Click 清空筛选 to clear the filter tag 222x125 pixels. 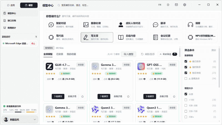[60, 48]
